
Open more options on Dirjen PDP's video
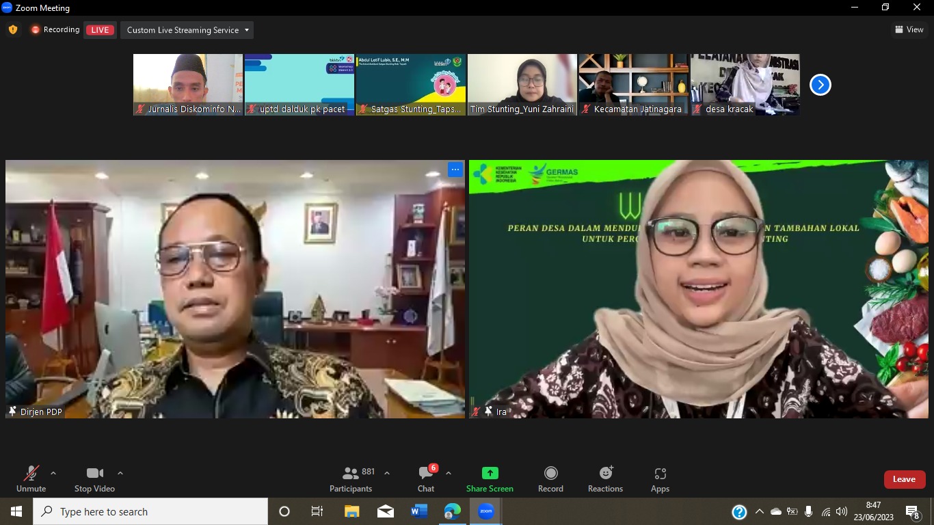[455, 169]
